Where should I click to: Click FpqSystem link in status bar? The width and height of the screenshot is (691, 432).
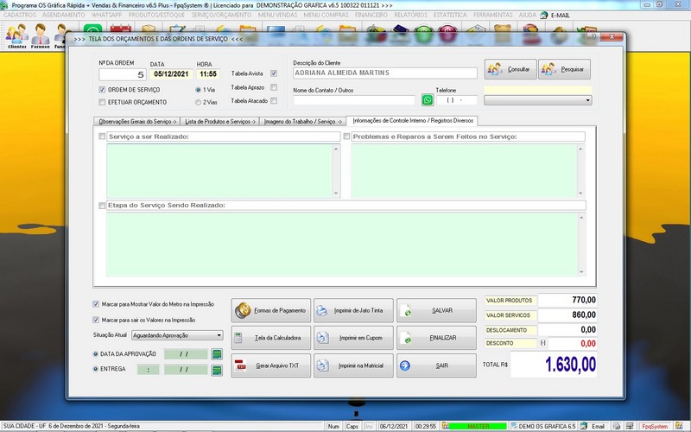[x=655, y=426]
